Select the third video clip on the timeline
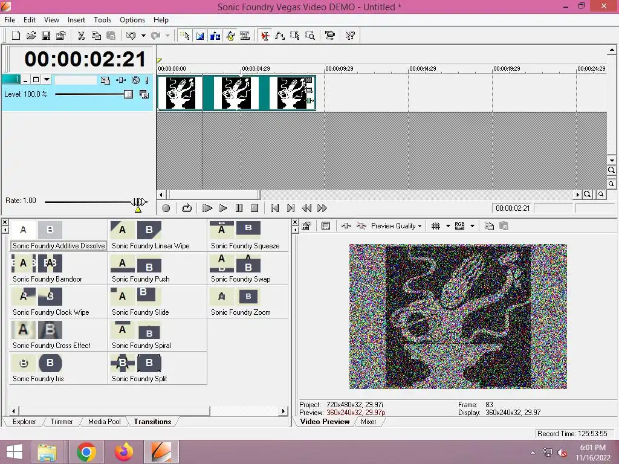 (292, 93)
